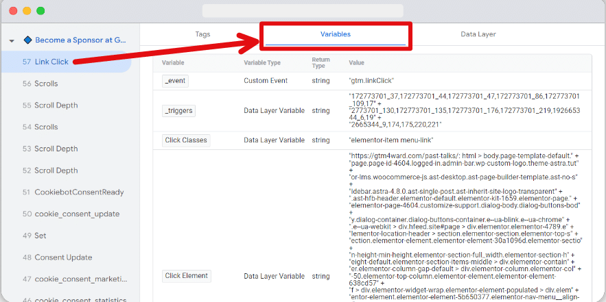Select event 53 Scroll Depth
This screenshot has width=606, height=302.
click(50, 149)
